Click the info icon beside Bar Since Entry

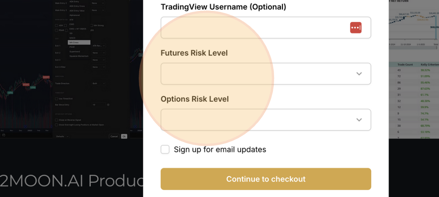click(x=108, y=105)
